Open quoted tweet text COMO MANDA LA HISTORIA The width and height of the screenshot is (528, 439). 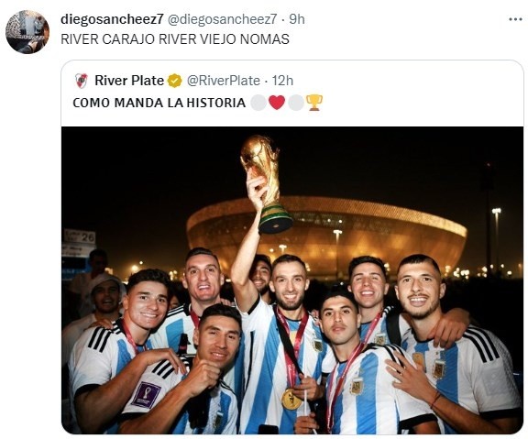pyautogui.click(x=159, y=103)
